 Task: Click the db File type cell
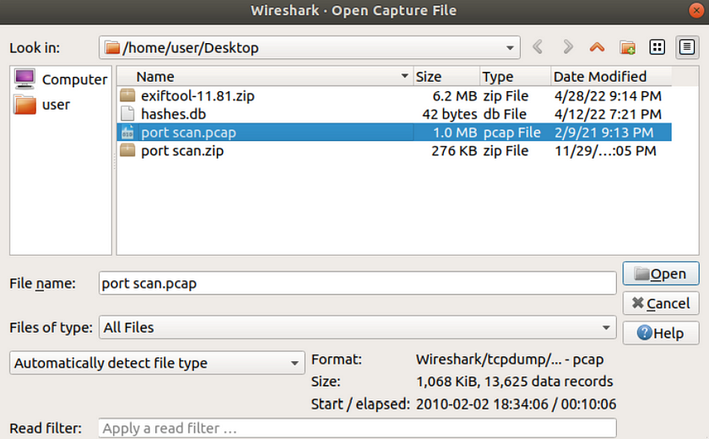click(x=505, y=114)
